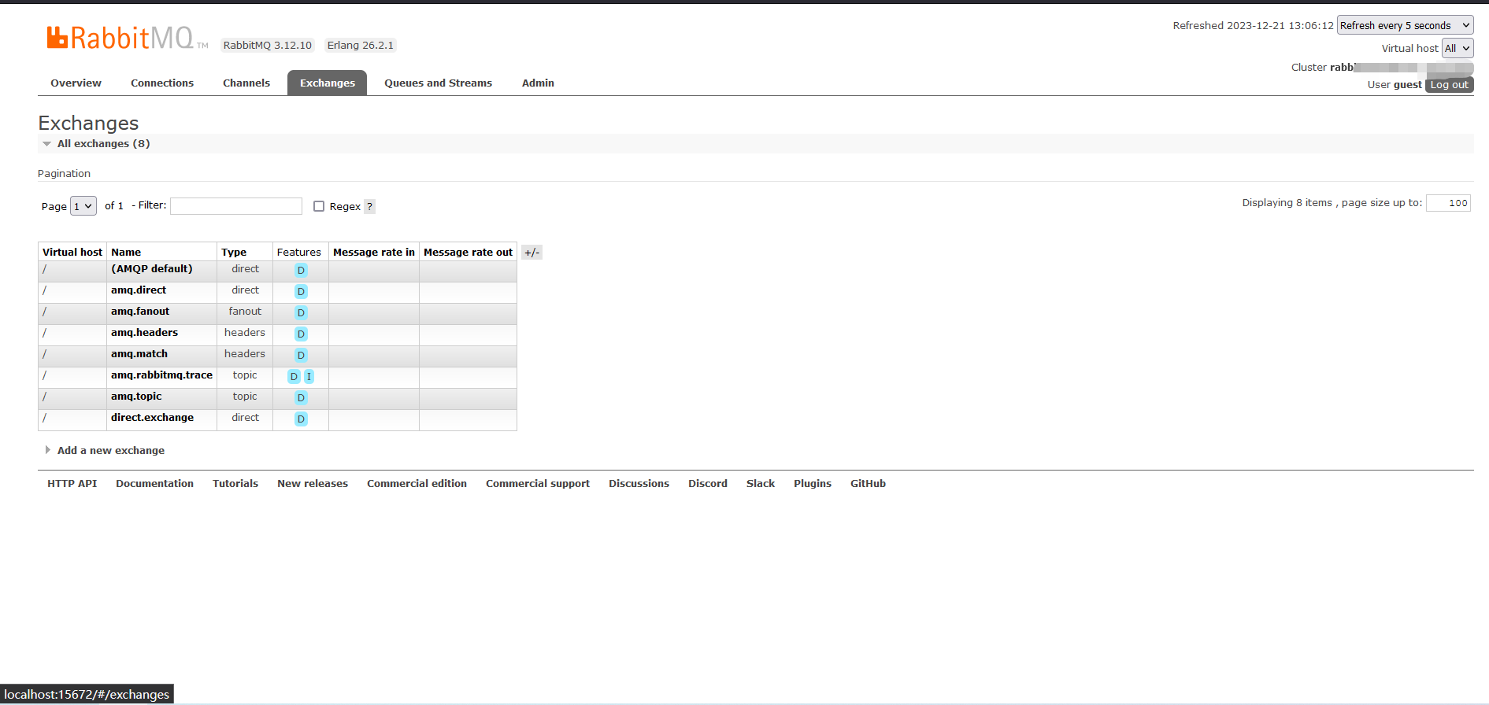Open the amq.headers exchange
This screenshot has height=705, width=1489.
pos(145,333)
